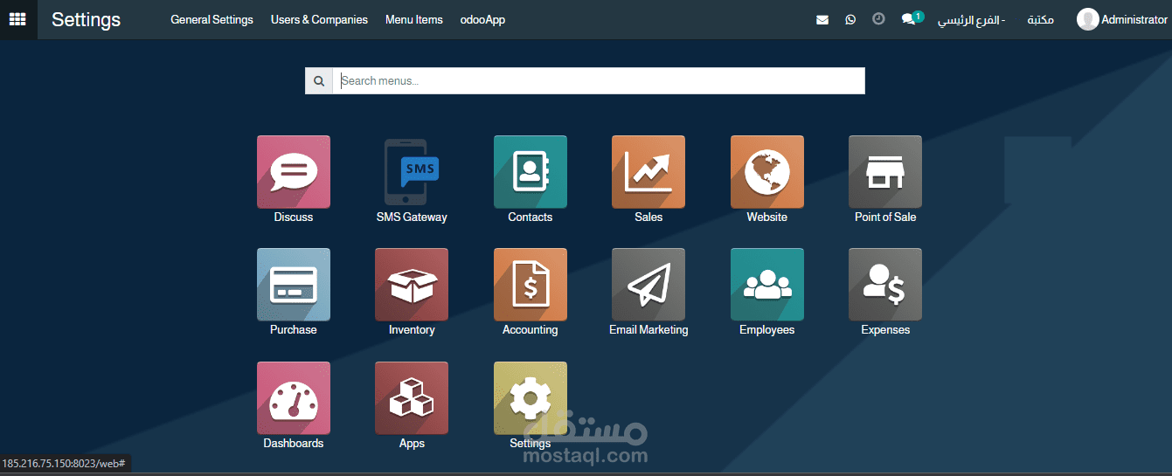The width and height of the screenshot is (1172, 476).
Task: Open the Settings gear app icon
Action: (530, 398)
